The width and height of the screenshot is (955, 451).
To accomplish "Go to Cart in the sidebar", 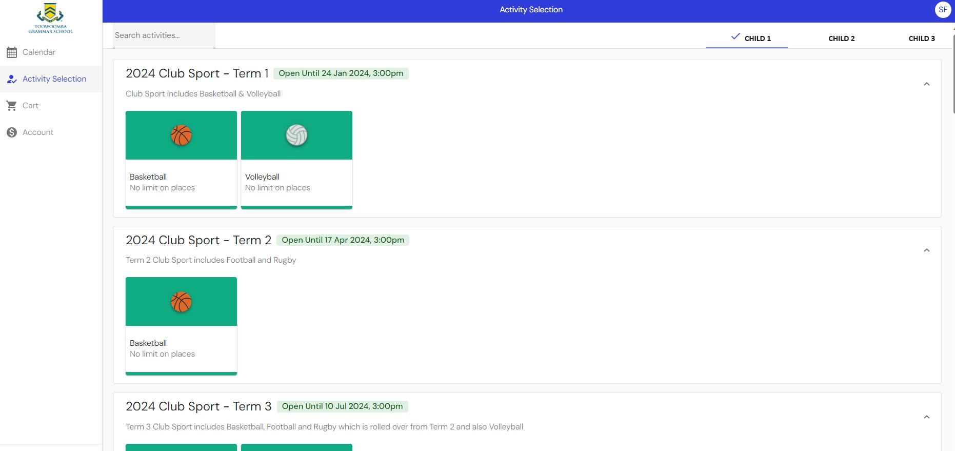I will (51, 106).
